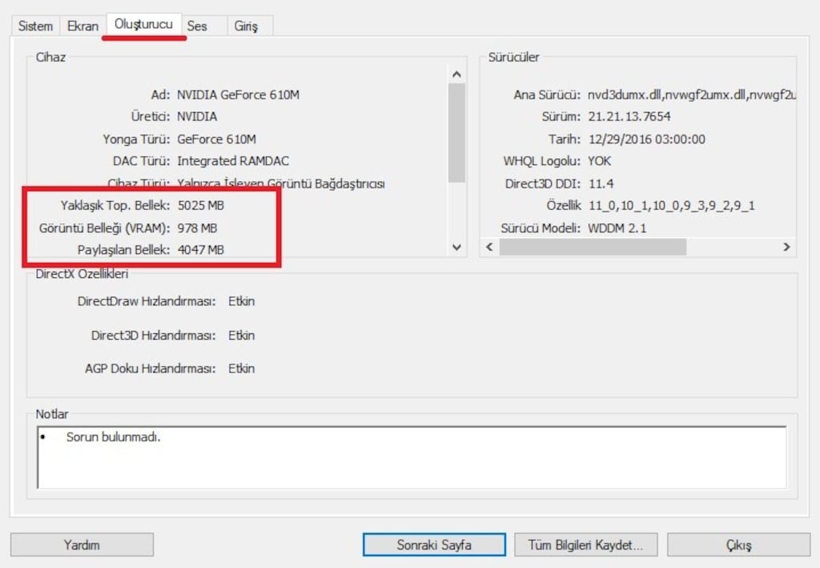Image resolution: width=820 pixels, height=568 pixels.
Task: Click AGP Doku Hızlandırması Etkin value
Action: [x=242, y=369]
